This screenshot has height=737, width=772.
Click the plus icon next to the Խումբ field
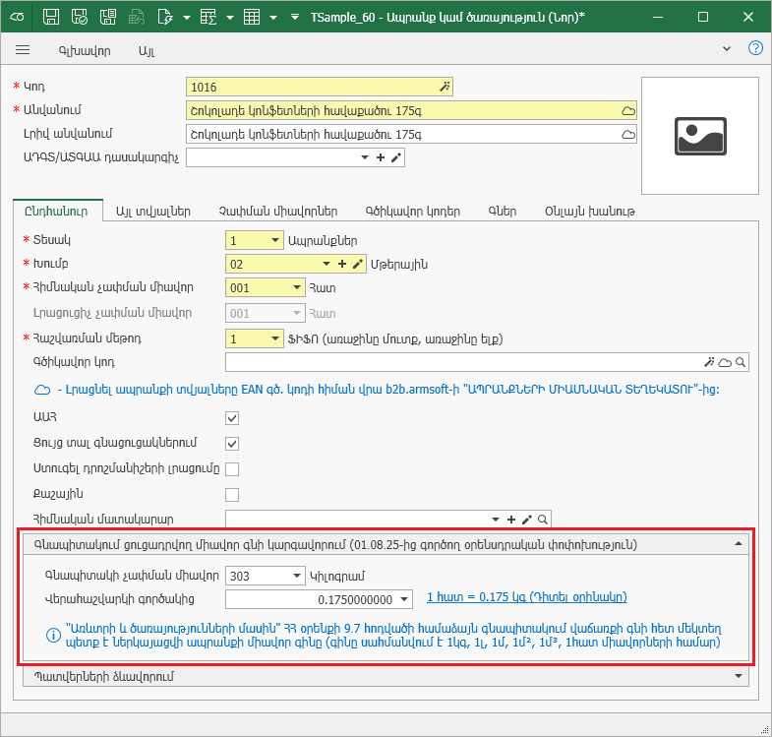342,264
